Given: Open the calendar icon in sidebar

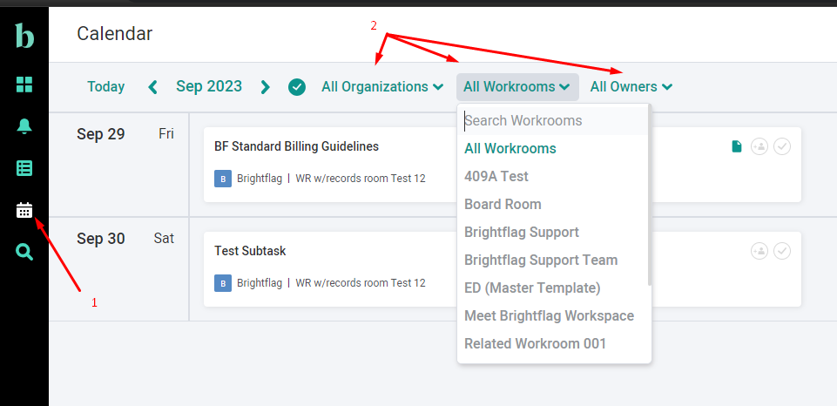Looking at the screenshot, I should click(x=24, y=210).
